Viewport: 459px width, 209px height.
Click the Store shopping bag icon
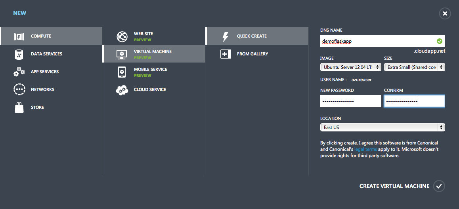coord(19,107)
